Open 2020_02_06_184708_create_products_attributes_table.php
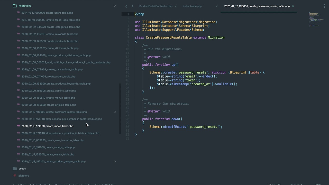Viewport: 329px width, 185px height. 56,55
